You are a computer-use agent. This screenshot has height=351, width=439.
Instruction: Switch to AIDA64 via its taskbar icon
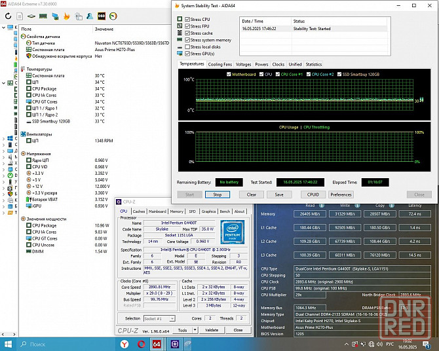click(157, 344)
